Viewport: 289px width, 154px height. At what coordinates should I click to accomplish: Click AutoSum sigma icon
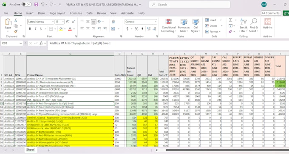(x=231, y=20)
